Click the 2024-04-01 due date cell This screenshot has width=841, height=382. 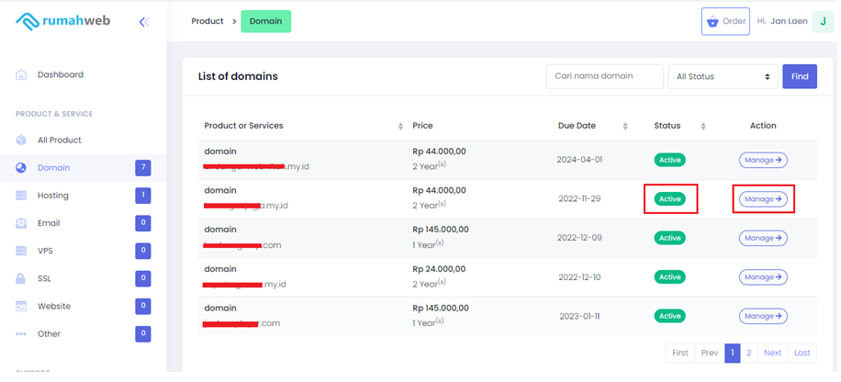click(579, 160)
